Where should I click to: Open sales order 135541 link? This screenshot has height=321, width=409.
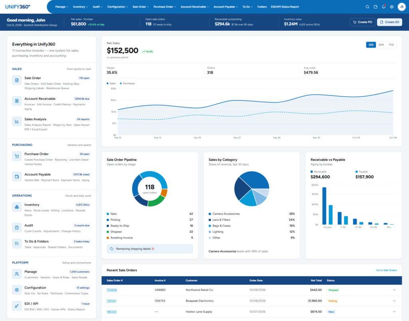(111, 301)
